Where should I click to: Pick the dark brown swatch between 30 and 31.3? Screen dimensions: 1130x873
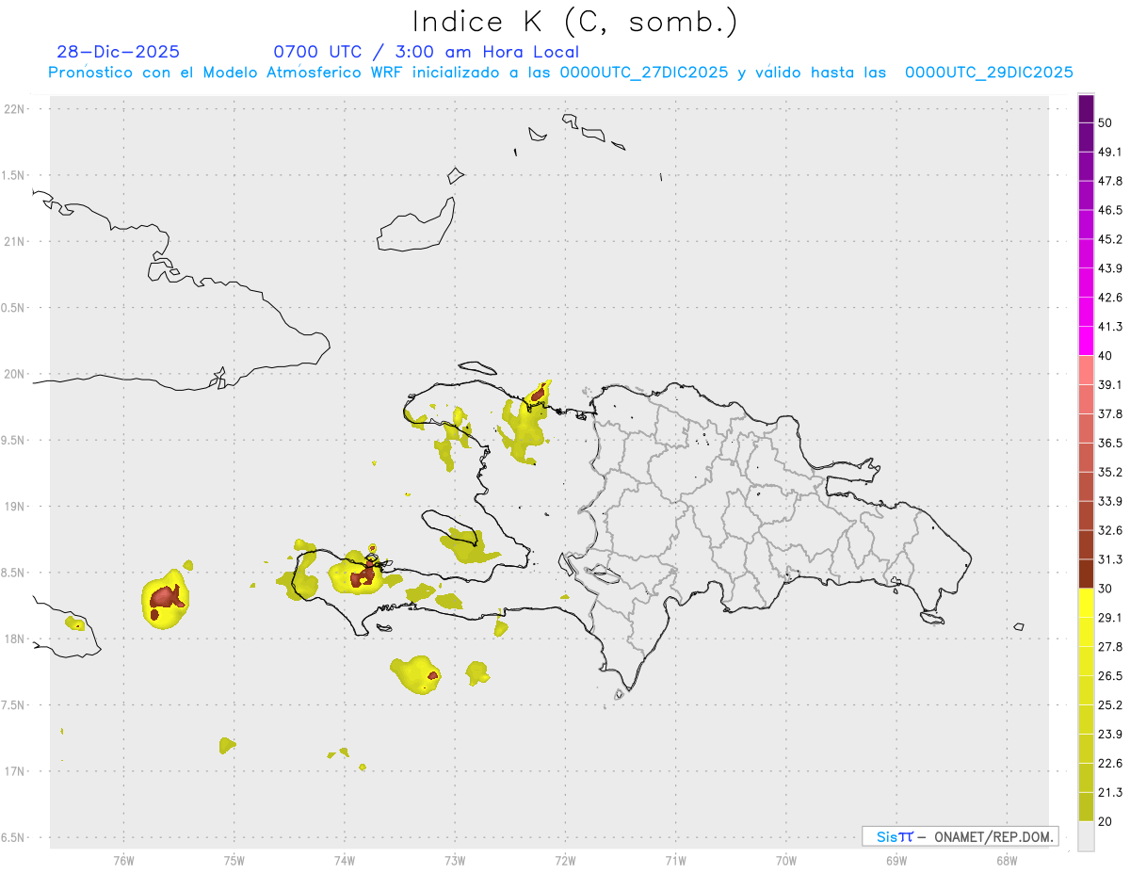click(1086, 574)
